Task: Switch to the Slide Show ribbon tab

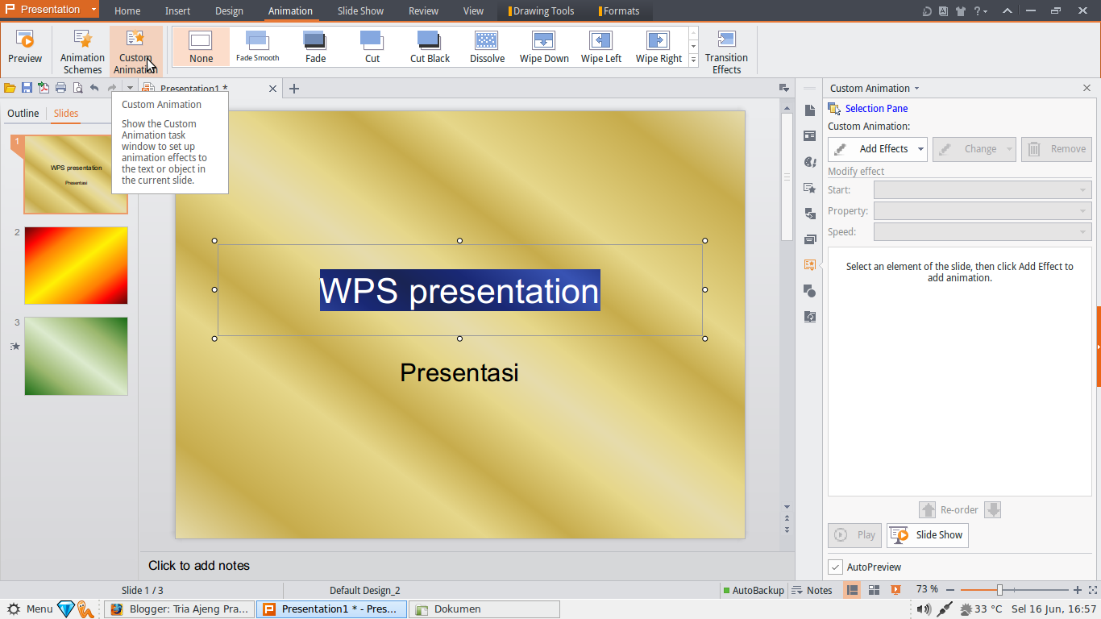Action: click(x=359, y=10)
